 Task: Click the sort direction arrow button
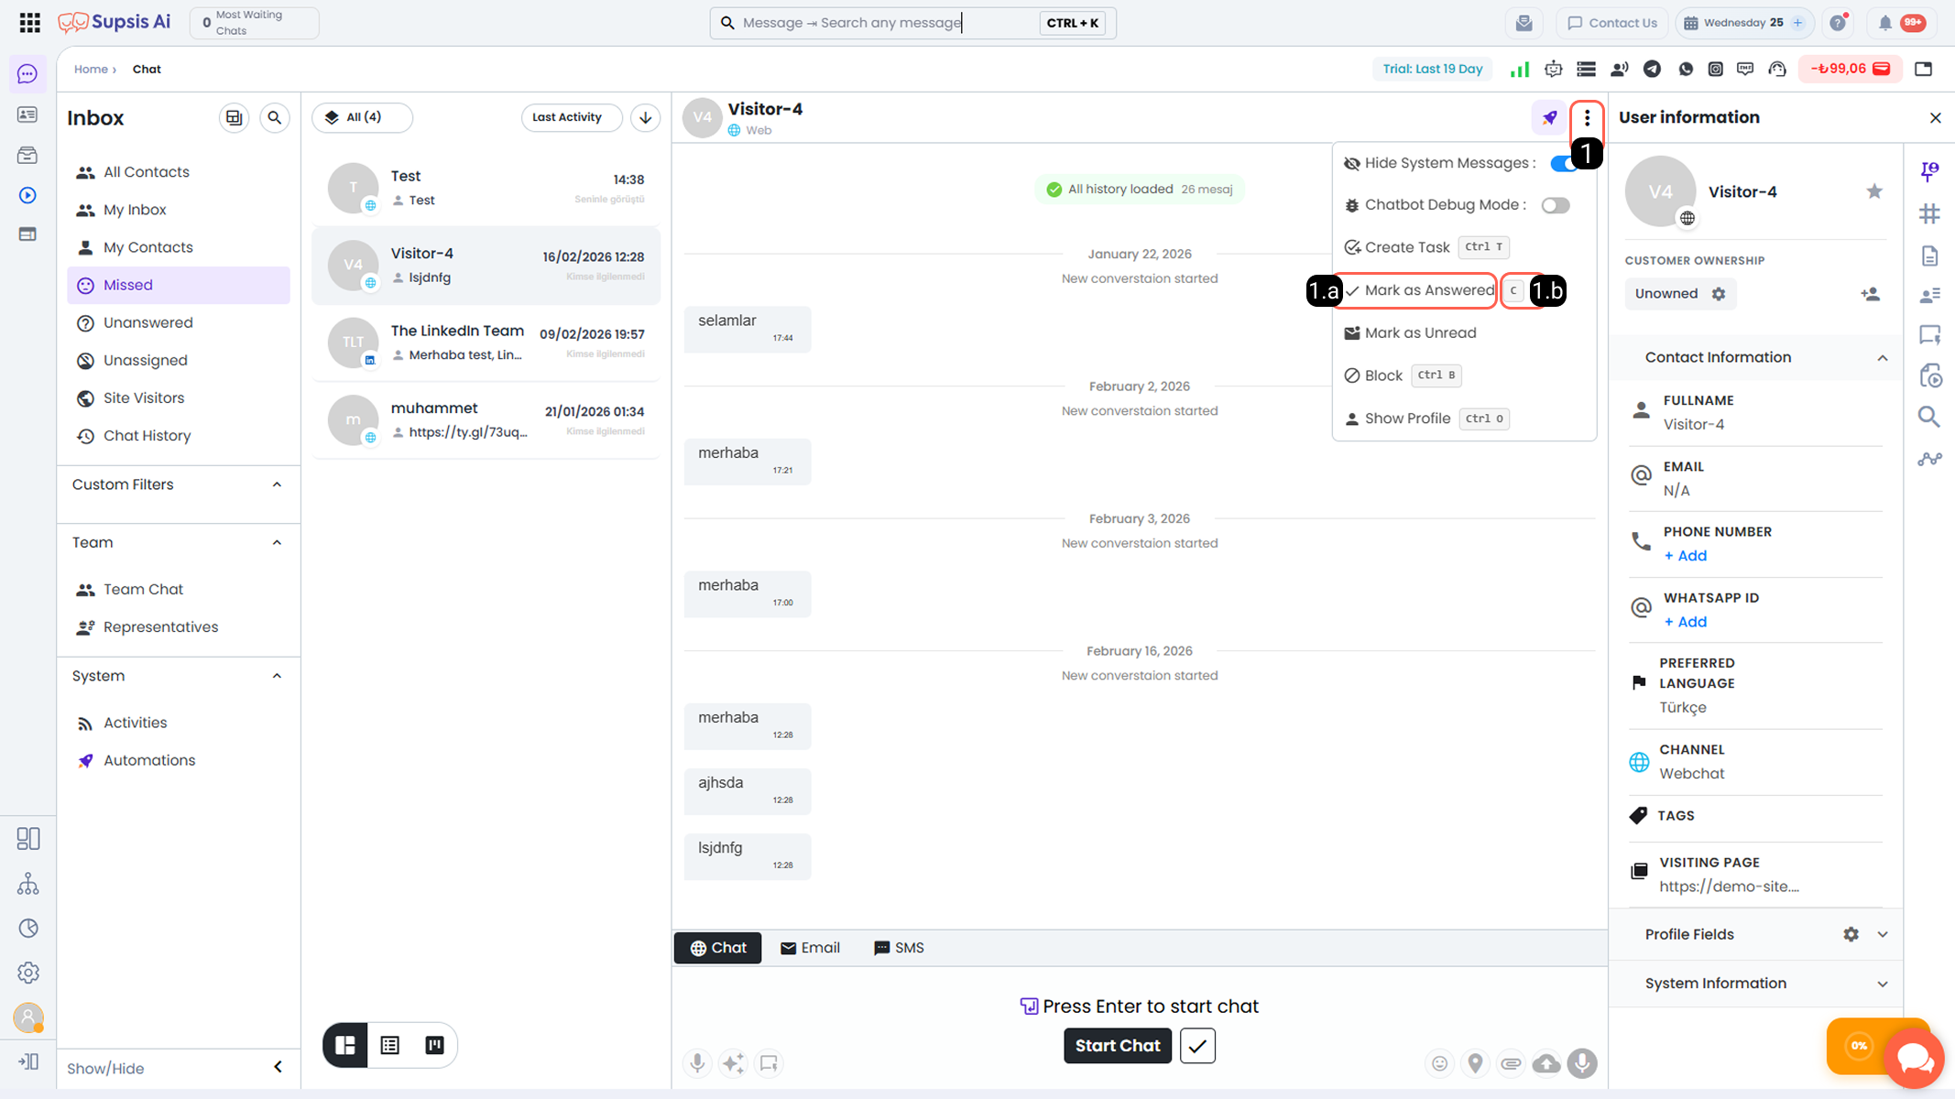645,117
